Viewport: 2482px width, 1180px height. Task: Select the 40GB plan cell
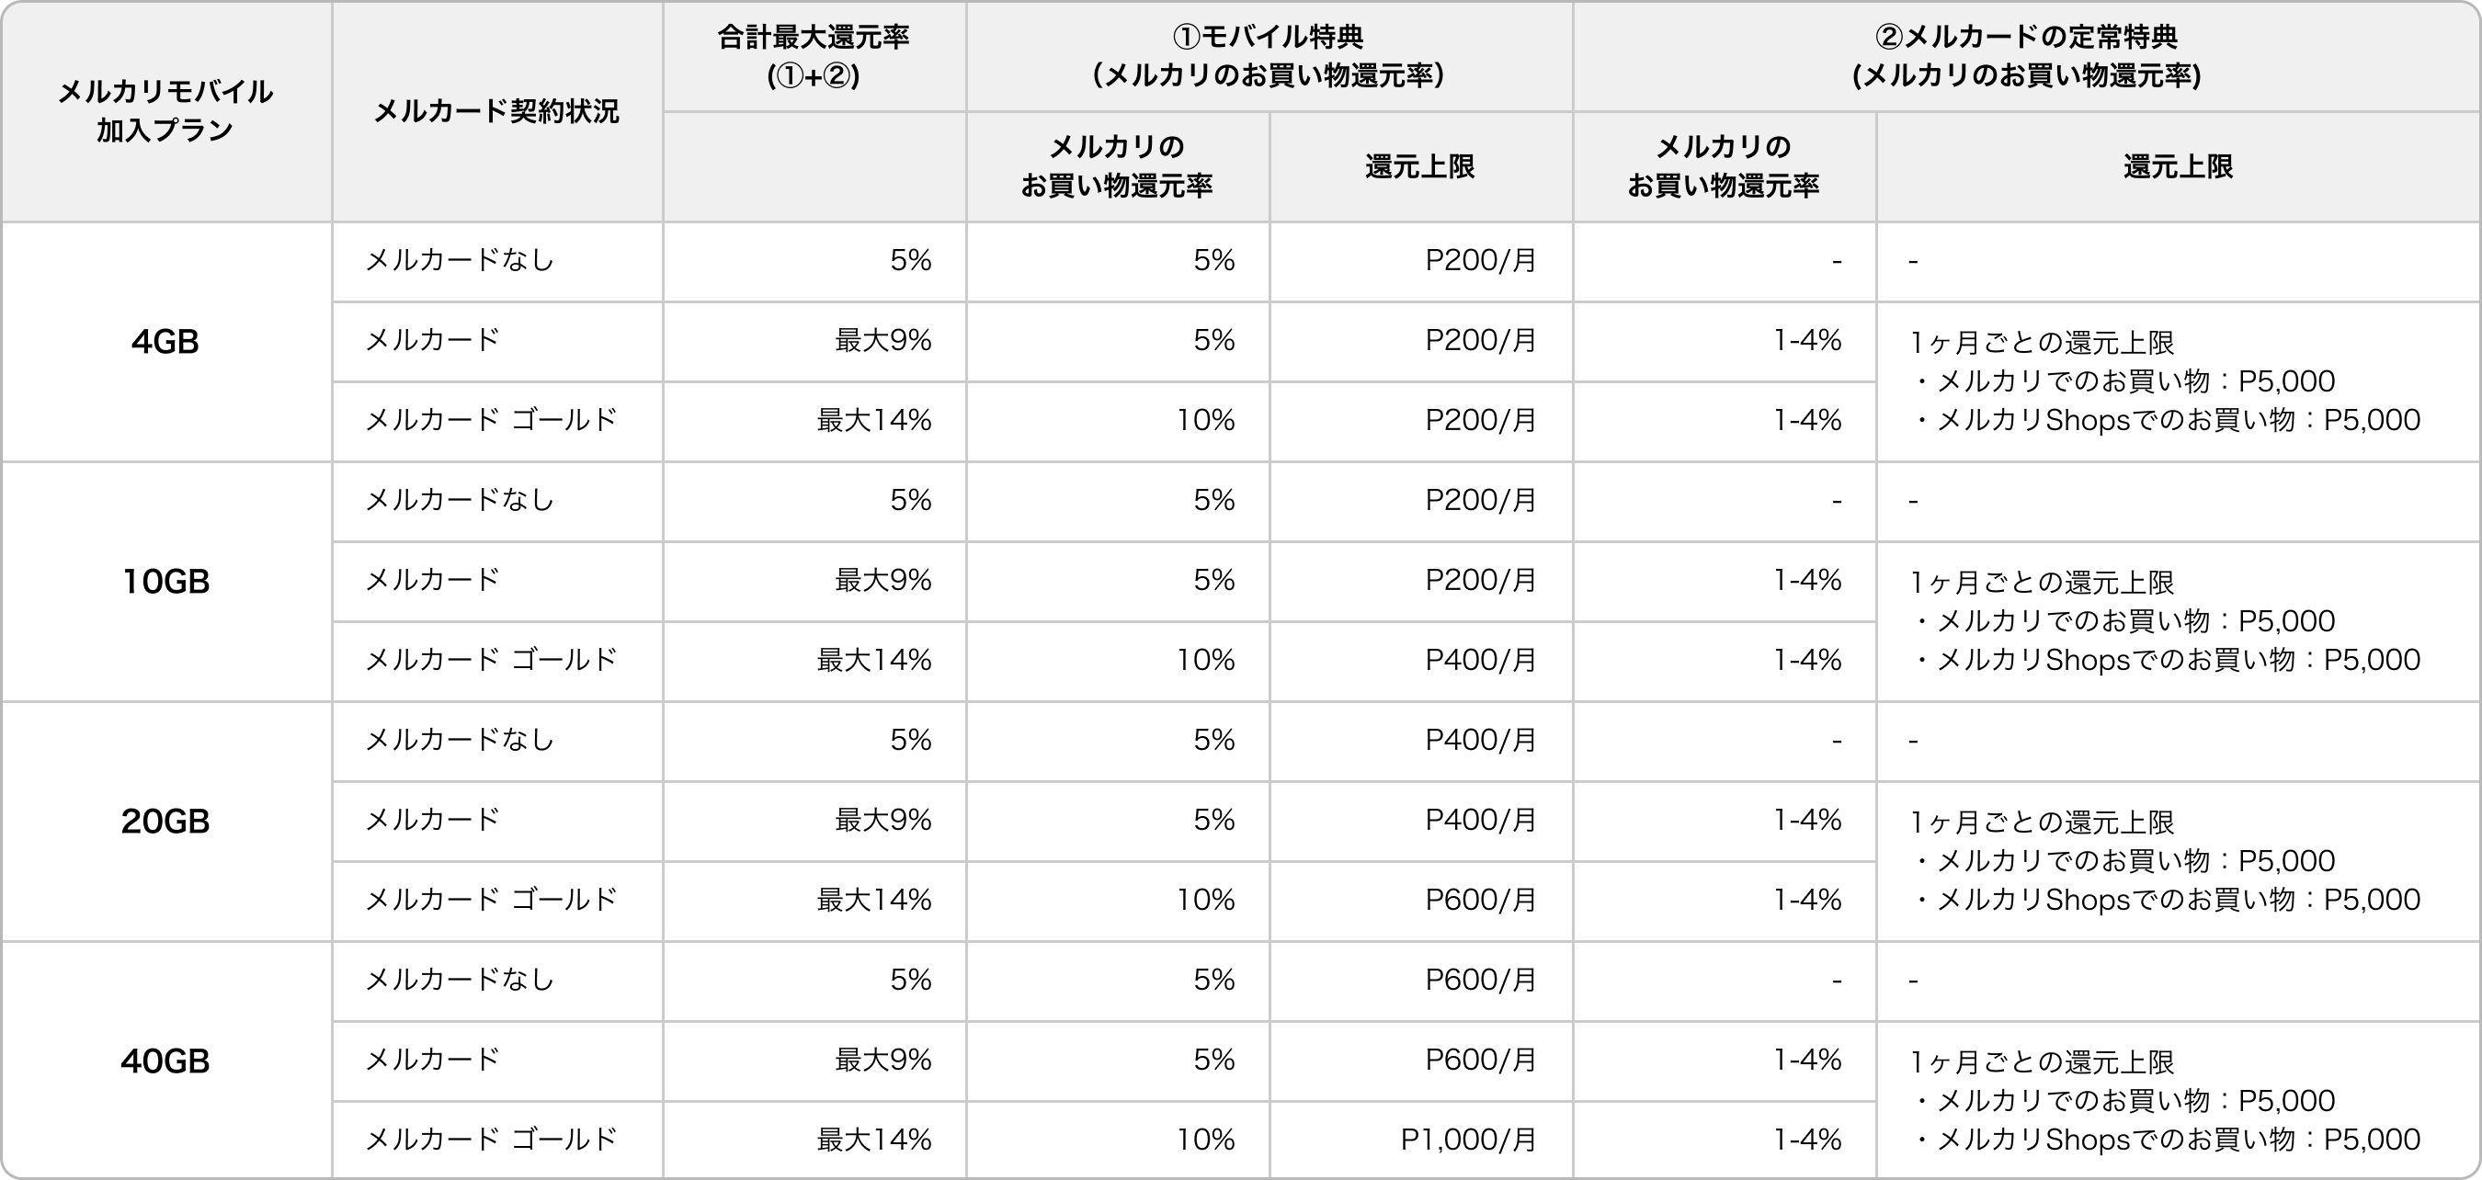(x=165, y=1061)
